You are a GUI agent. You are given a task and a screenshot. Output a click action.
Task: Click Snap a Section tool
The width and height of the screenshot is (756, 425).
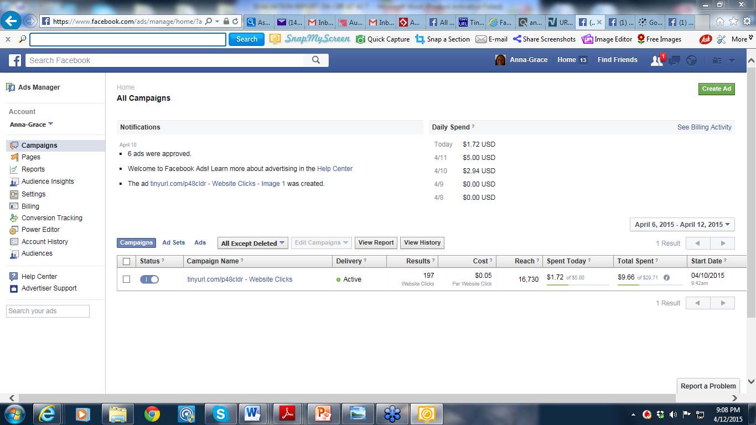click(442, 39)
